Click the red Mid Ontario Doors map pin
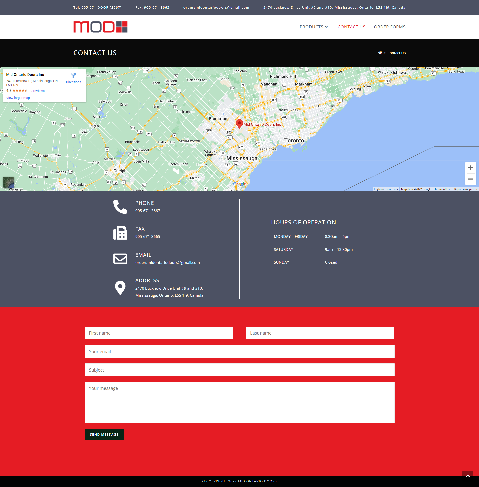This screenshot has height=487, width=479. [239, 124]
